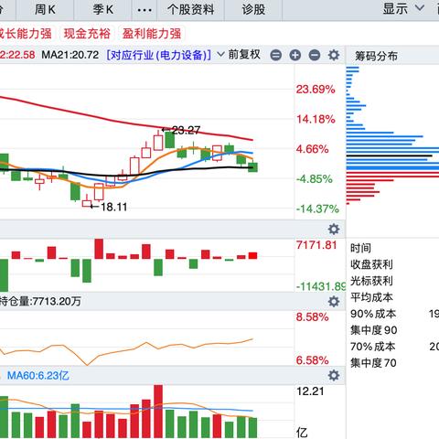Click the -14.37% axis label
The height and width of the screenshot is (439, 439).
[317, 209]
